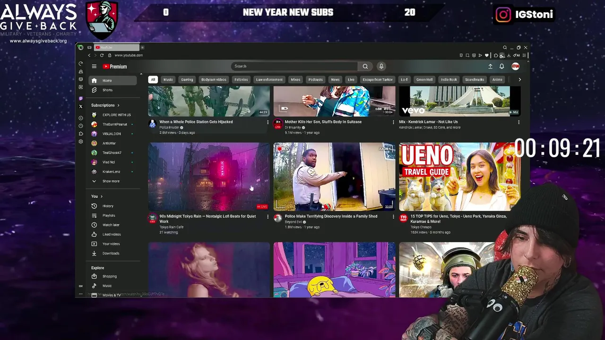Open KrakenLenz subscription channel

[x=112, y=171]
